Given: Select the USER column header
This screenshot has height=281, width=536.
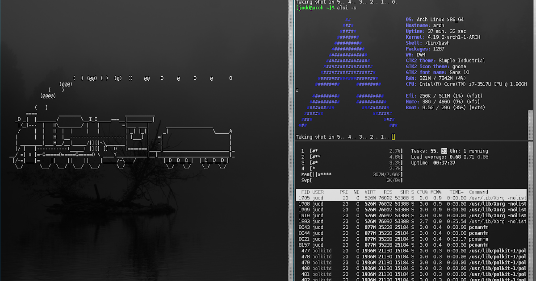Looking at the screenshot, I should [318, 192].
